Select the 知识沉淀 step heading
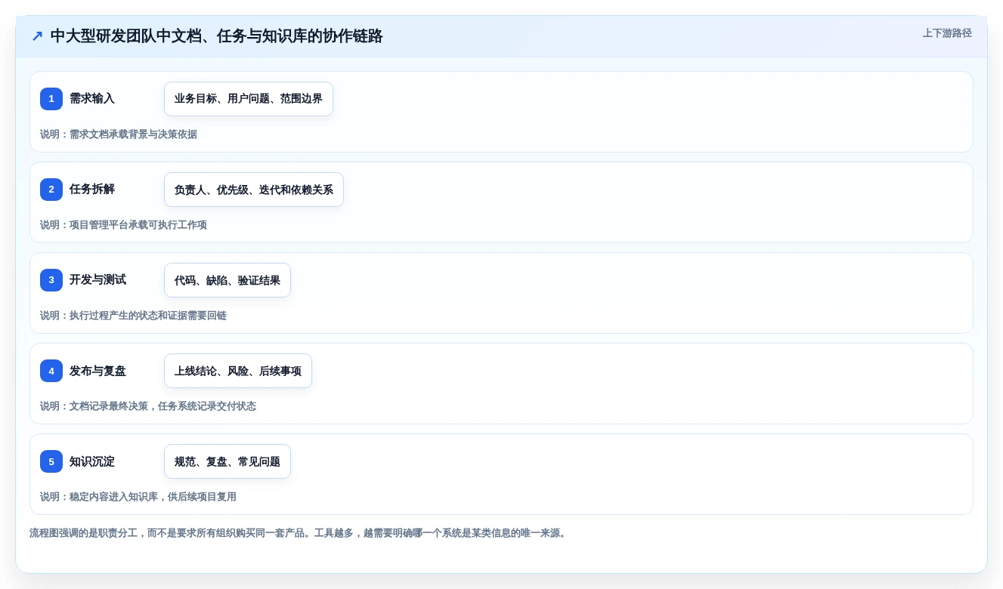The height and width of the screenshot is (589, 1003). pos(92,461)
